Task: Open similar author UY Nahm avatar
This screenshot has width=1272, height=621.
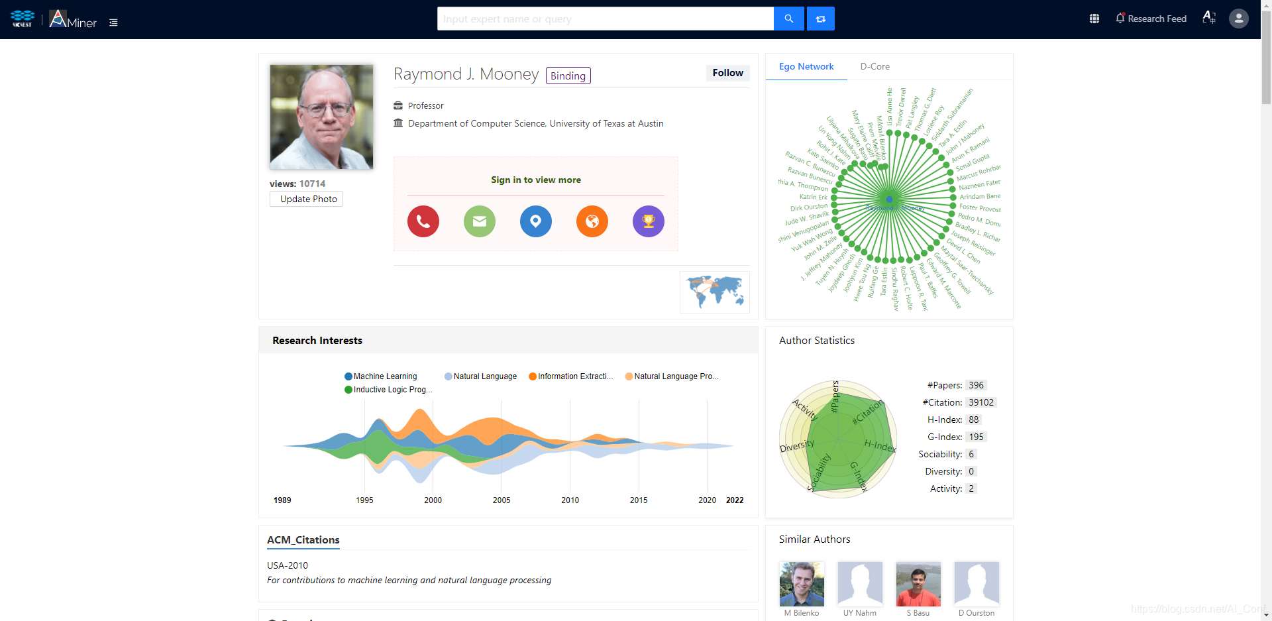Action: click(x=860, y=584)
